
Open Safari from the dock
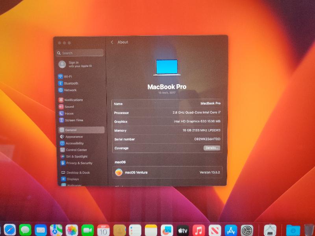(x=9, y=230)
